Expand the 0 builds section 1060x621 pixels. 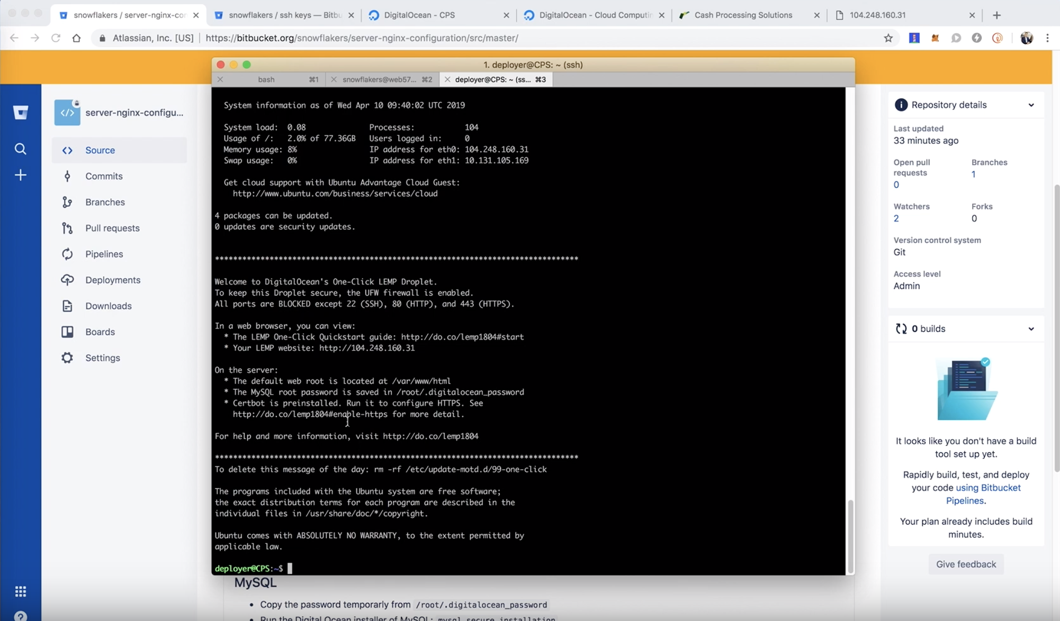[1030, 328]
